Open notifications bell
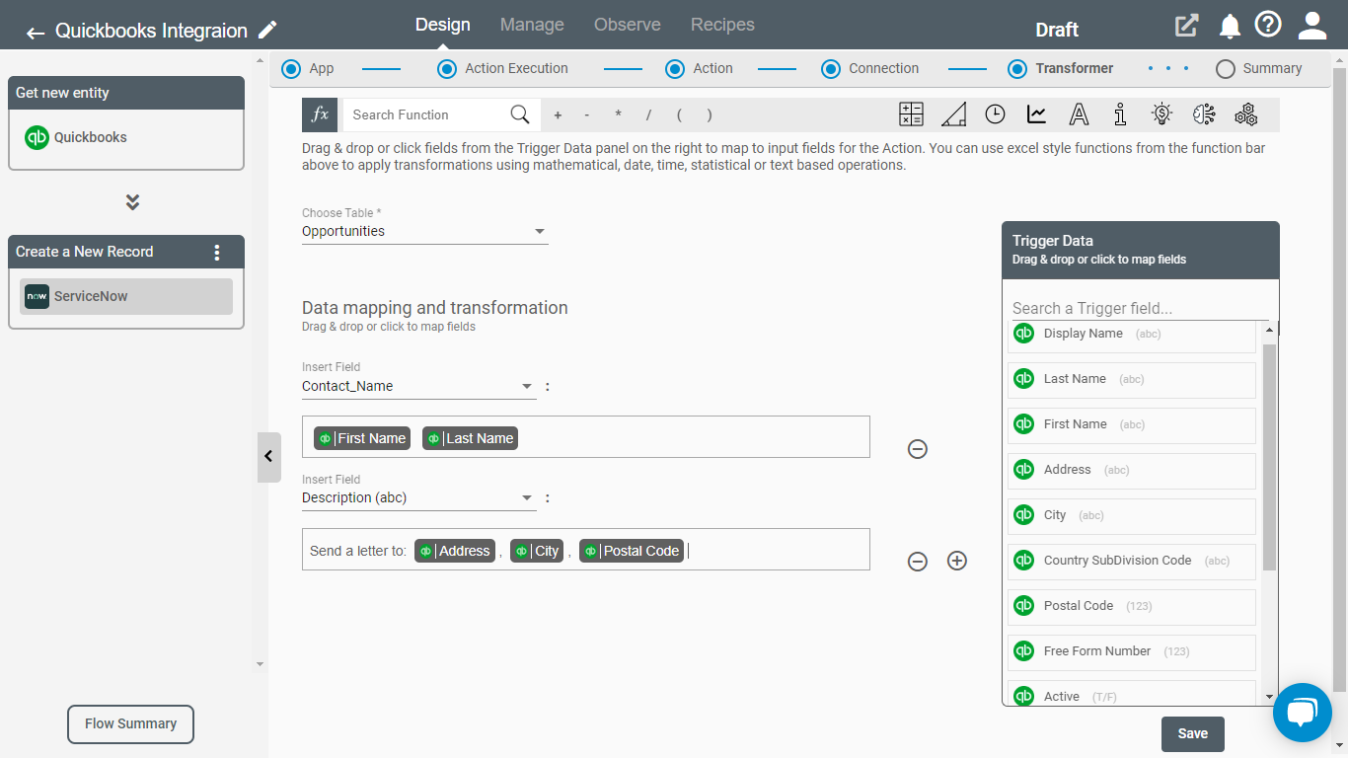The image size is (1348, 758). [1230, 27]
